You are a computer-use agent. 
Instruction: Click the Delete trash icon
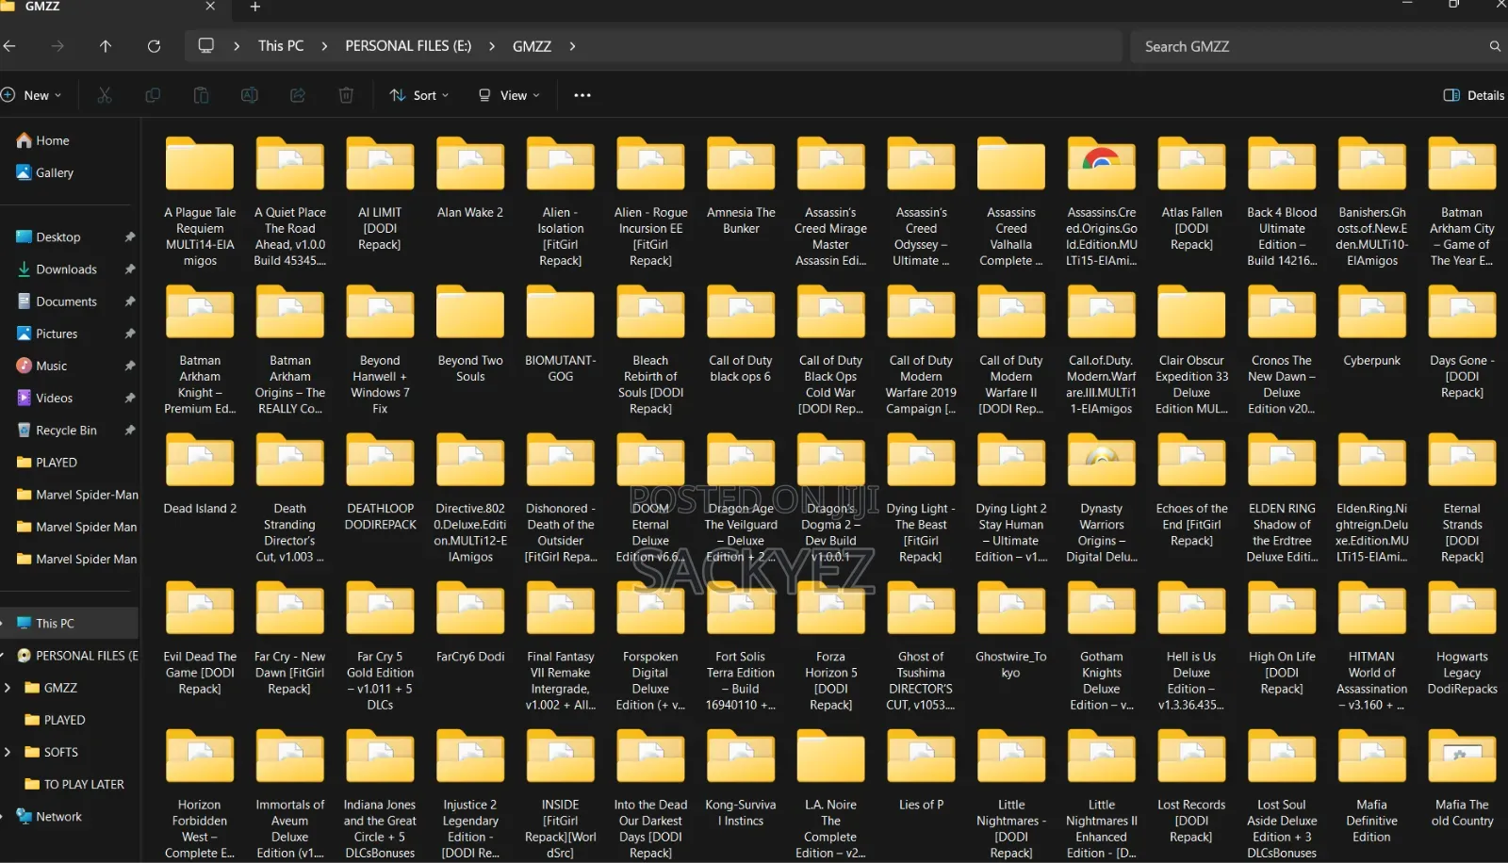346,95
